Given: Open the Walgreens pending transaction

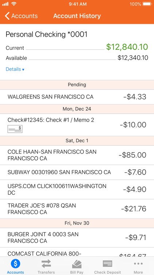Looking at the screenshot, I should pyautogui.click(x=77, y=97).
